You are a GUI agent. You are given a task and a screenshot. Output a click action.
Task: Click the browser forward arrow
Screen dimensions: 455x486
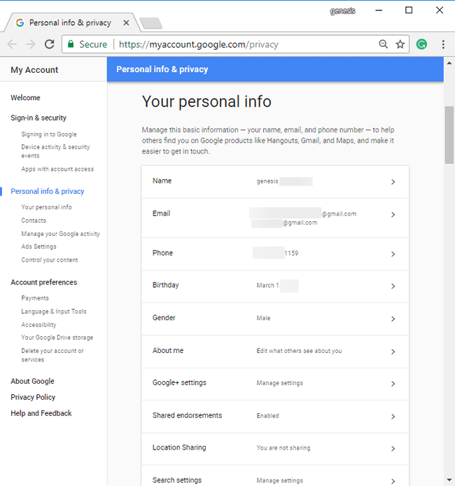30,44
